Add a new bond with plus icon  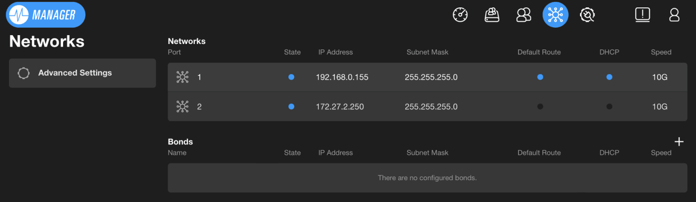coord(679,142)
